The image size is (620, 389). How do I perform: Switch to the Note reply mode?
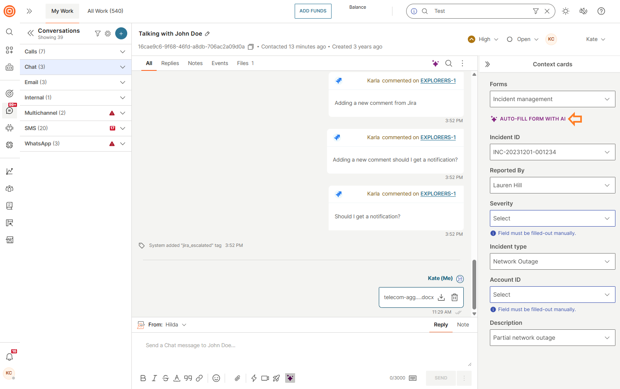[x=463, y=324]
